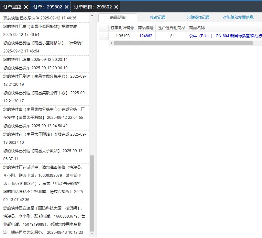Image resolution: width=262 pixels, height=238 pixels.
Task: Switch to the 订单归档: 299502 tab
Action: click(x=93, y=7)
